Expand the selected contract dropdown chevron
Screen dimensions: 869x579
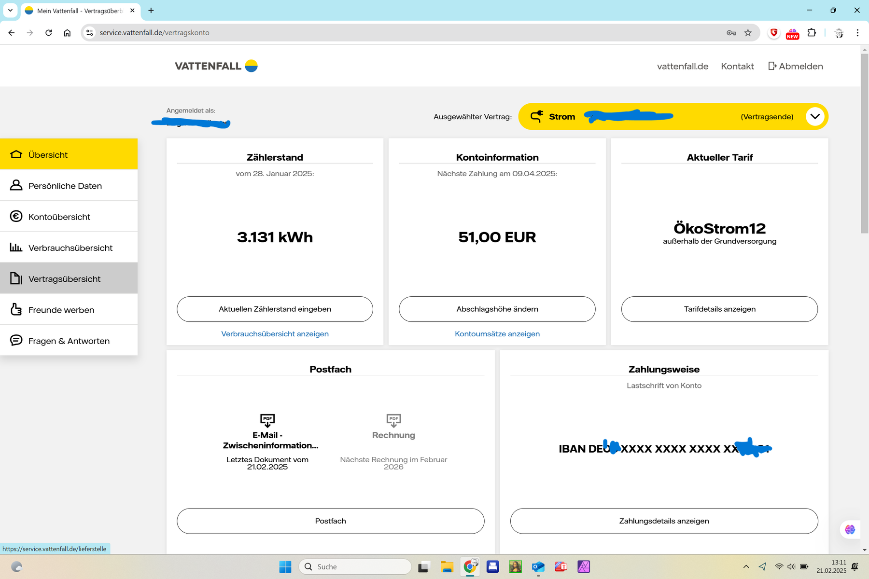(815, 116)
